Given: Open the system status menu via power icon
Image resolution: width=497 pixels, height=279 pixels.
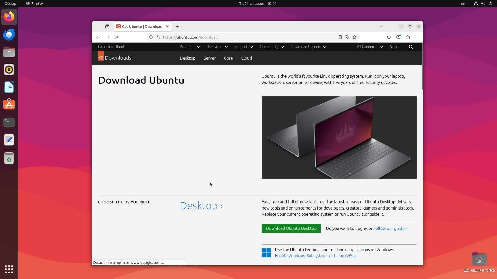Looking at the screenshot, I should [x=490, y=4].
